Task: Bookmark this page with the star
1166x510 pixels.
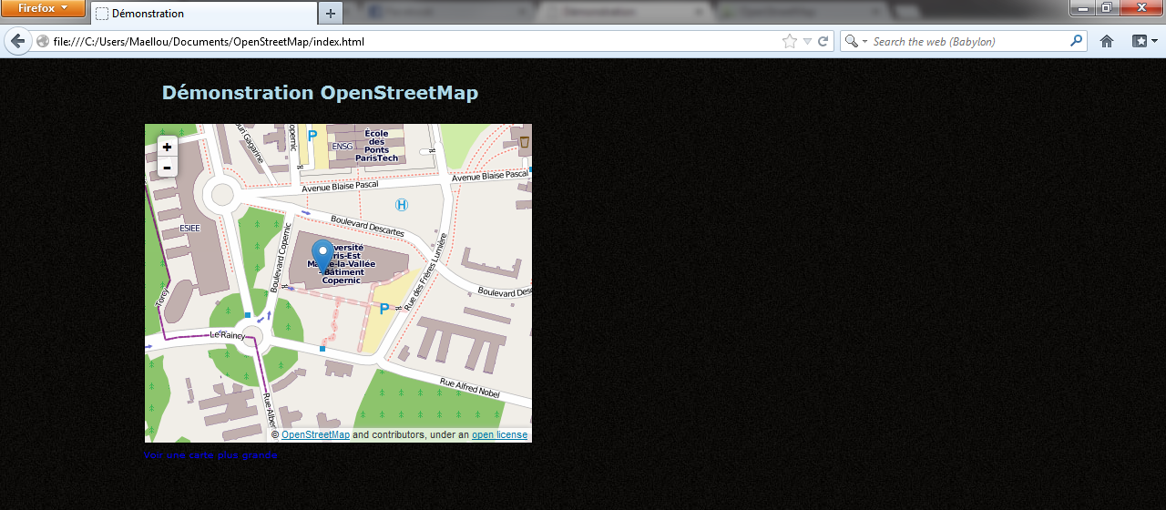Action: [789, 41]
